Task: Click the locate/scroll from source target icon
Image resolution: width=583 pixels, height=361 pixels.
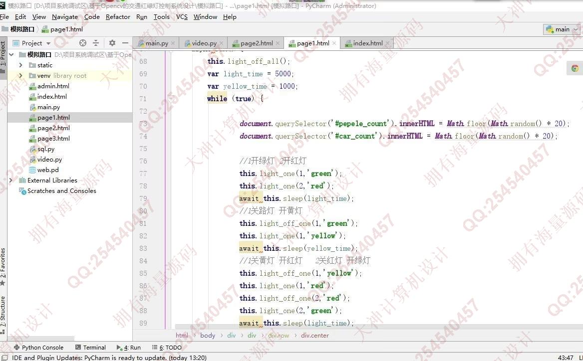Action: pos(82,43)
